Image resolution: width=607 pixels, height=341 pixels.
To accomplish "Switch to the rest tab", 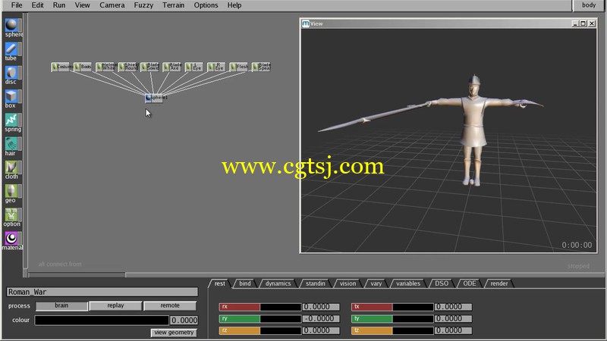I will [x=220, y=283].
